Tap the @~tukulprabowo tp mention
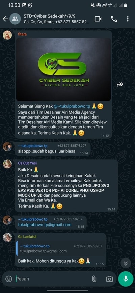Screen dimensions: 135x293 (72, 106)
